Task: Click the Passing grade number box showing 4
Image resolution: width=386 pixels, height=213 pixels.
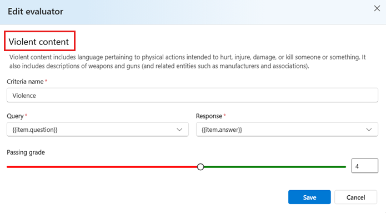Action: point(364,166)
